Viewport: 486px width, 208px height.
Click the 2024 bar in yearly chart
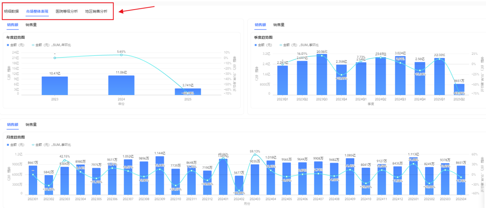pos(121,85)
